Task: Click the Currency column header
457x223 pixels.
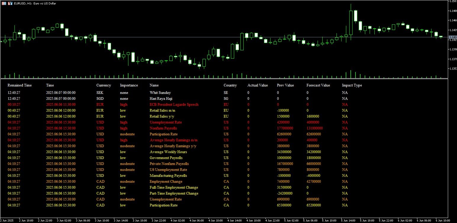Action: 104,85
